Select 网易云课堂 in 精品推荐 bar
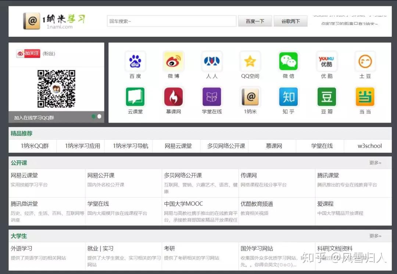The image size is (397, 274). [x=178, y=146]
